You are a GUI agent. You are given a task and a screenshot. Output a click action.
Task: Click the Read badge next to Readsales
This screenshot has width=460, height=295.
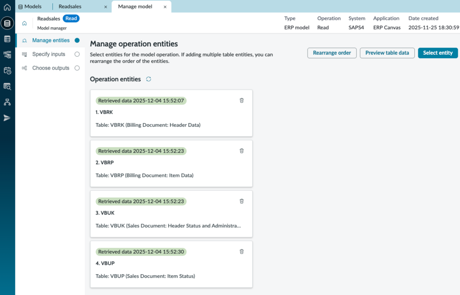point(71,18)
